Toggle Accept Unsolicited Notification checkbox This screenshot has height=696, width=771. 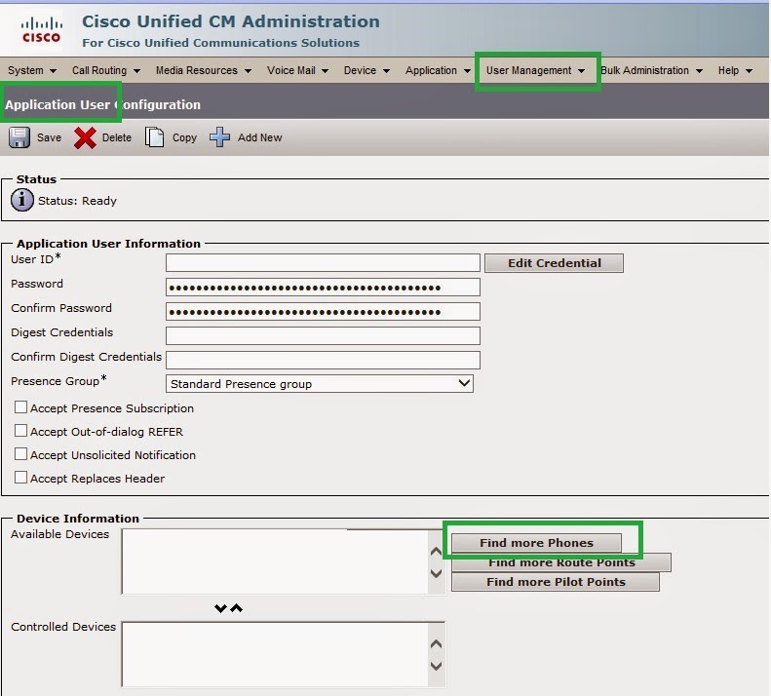click(x=20, y=454)
